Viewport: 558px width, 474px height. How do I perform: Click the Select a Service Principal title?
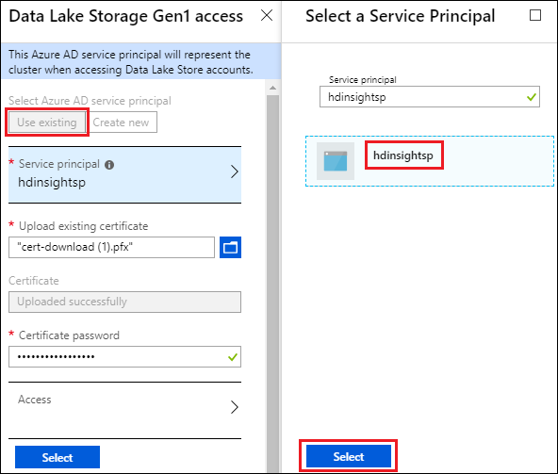pyautogui.click(x=400, y=16)
